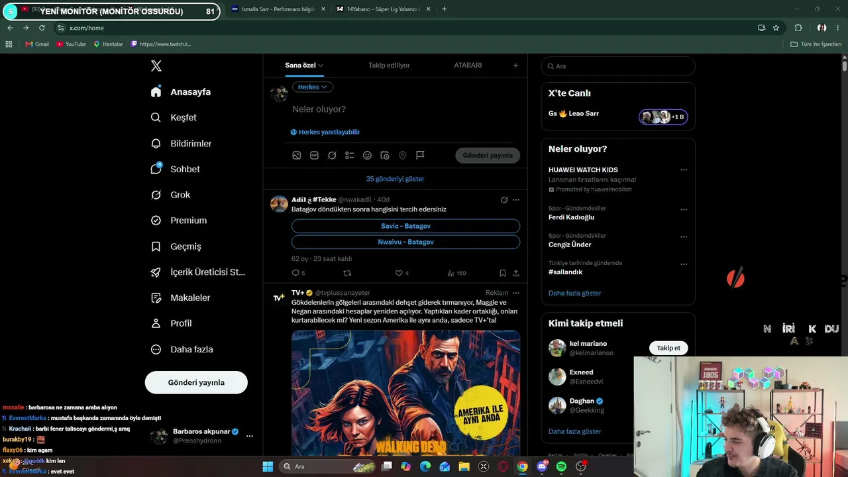Open Spotify from the taskbar
This screenshot has width=848, height=477.
point(561,466)
